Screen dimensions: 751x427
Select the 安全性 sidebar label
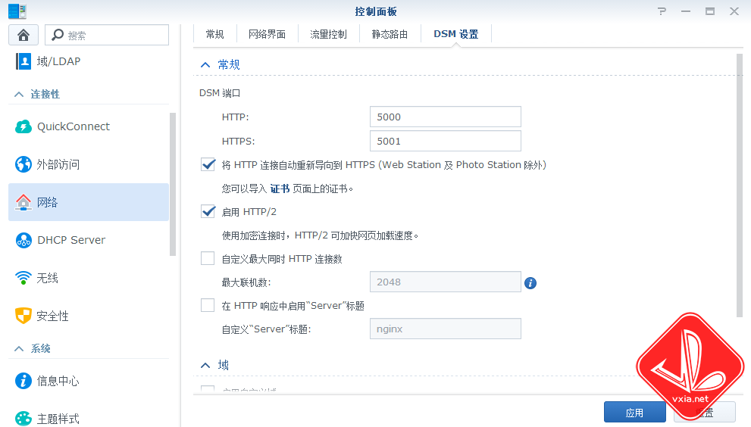[53, 316]
